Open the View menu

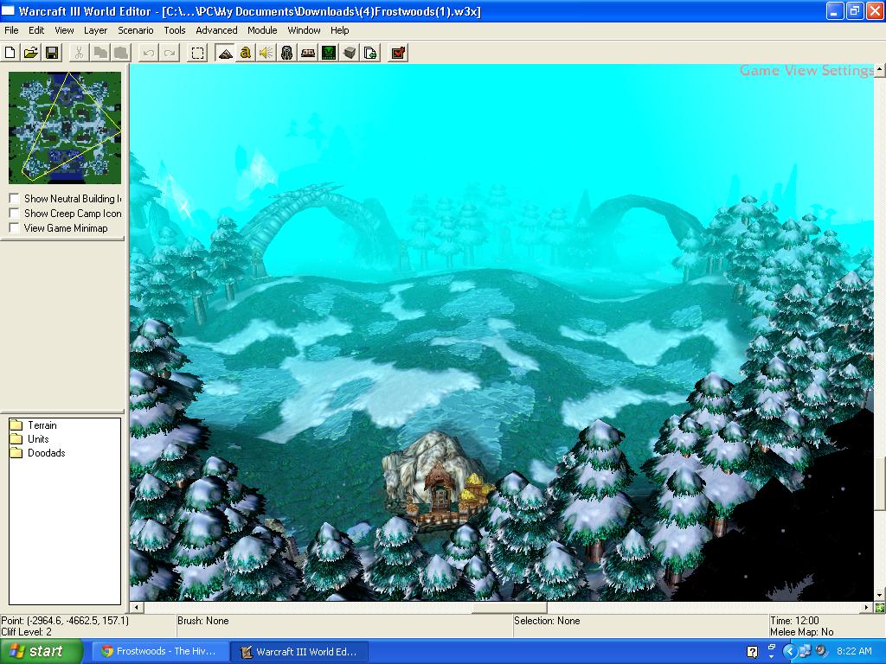tap(64, 30)
